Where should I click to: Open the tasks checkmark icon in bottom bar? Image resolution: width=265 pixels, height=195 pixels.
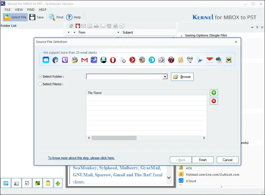(27, 183)
